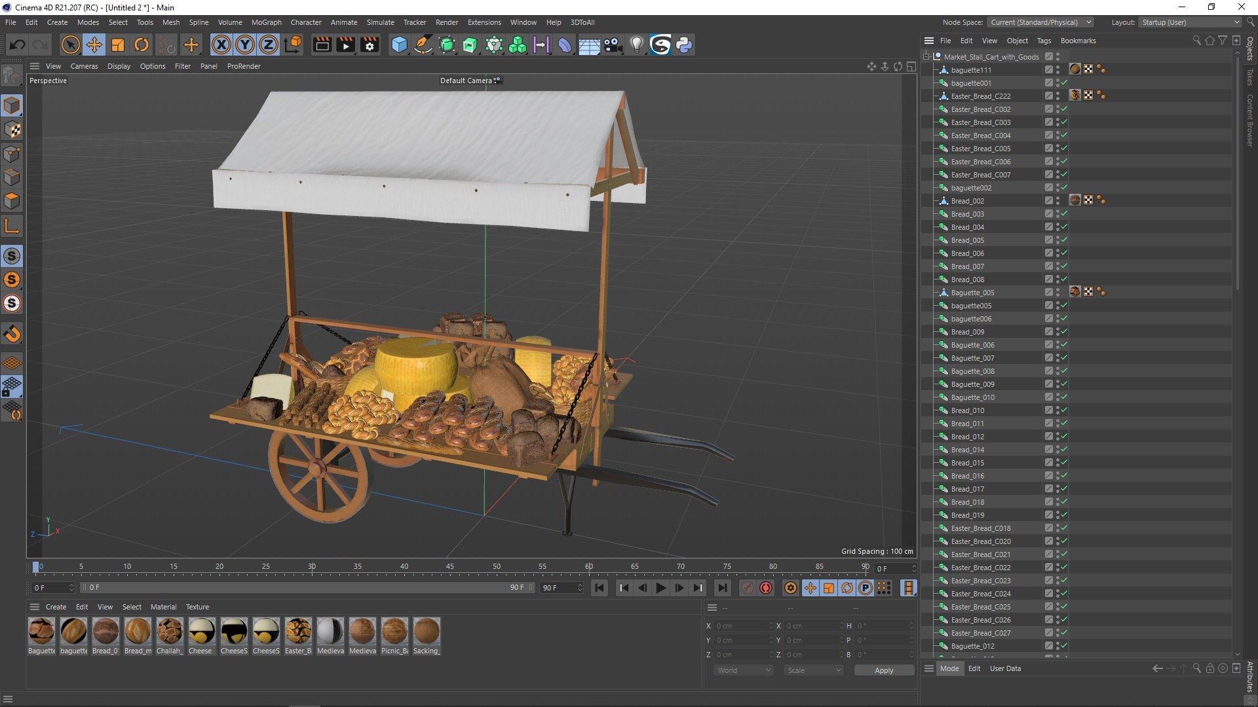This screenshot has width=1258, height=707.
Task: Select the Move tool
Action: click(94, 45)
